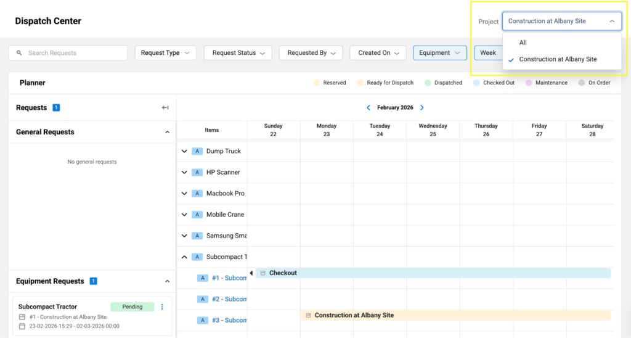Click into the Search Requests field
This screenshot has height=338, width=631.
[74, 53]
